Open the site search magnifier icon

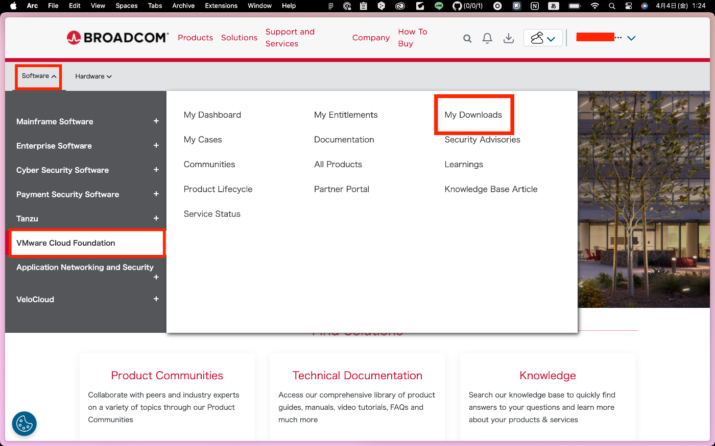[x=467, y=38]
